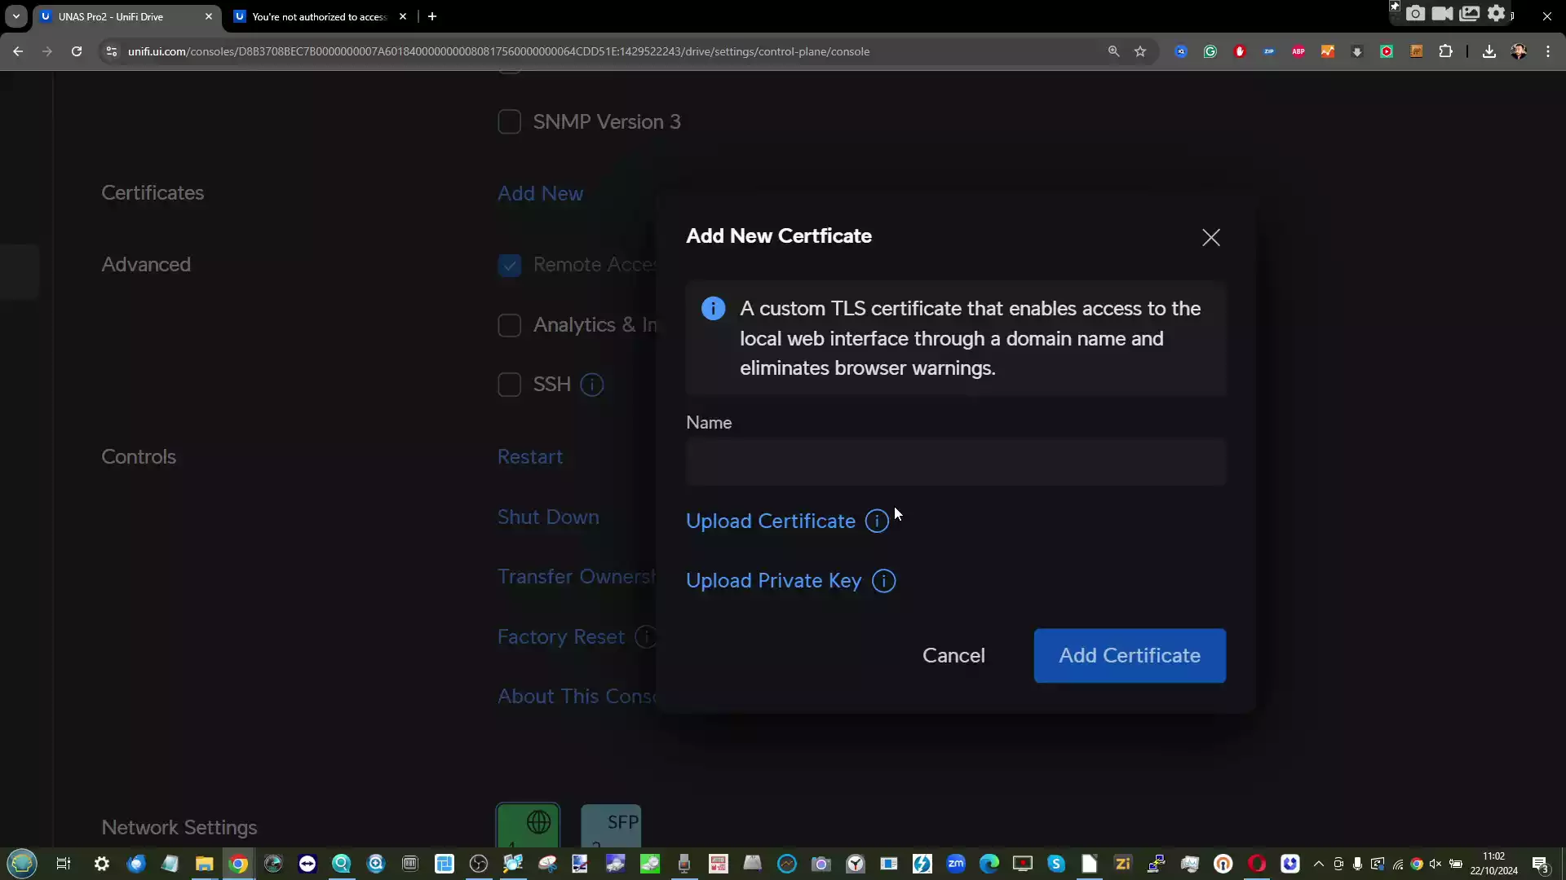Bookmark this page with star icon
This screenshot has width=1566, height=880.
pyautogui.click(x=1140, y=51)
